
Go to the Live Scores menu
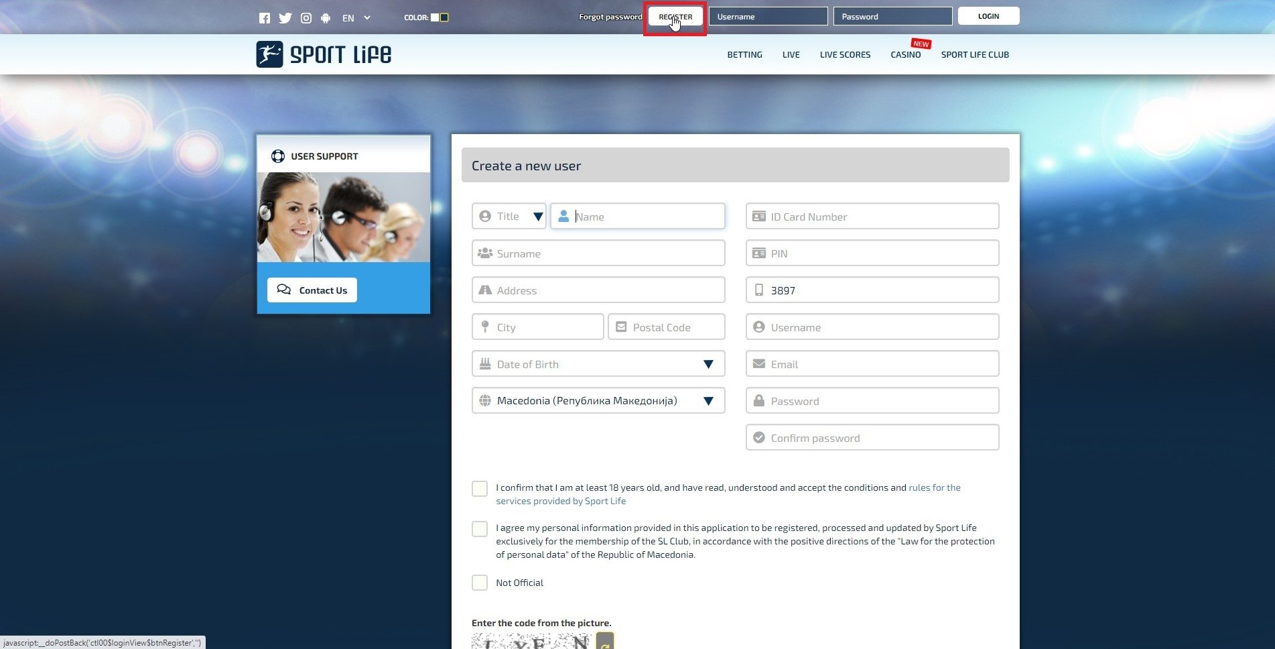click(845, 55)
